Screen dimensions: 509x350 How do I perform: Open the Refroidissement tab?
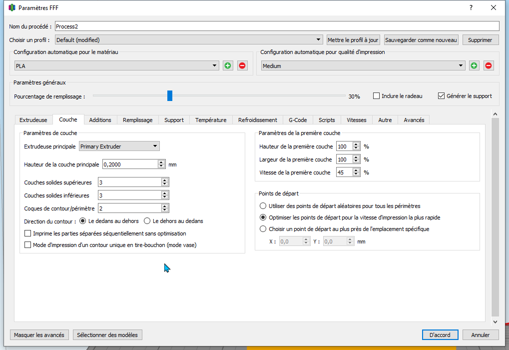point(258,120)
